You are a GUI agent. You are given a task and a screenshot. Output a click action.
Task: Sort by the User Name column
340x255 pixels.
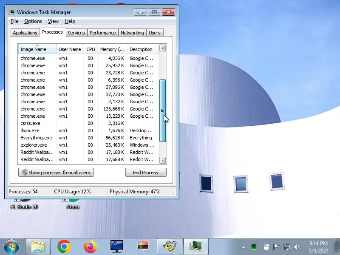[70, 49]
